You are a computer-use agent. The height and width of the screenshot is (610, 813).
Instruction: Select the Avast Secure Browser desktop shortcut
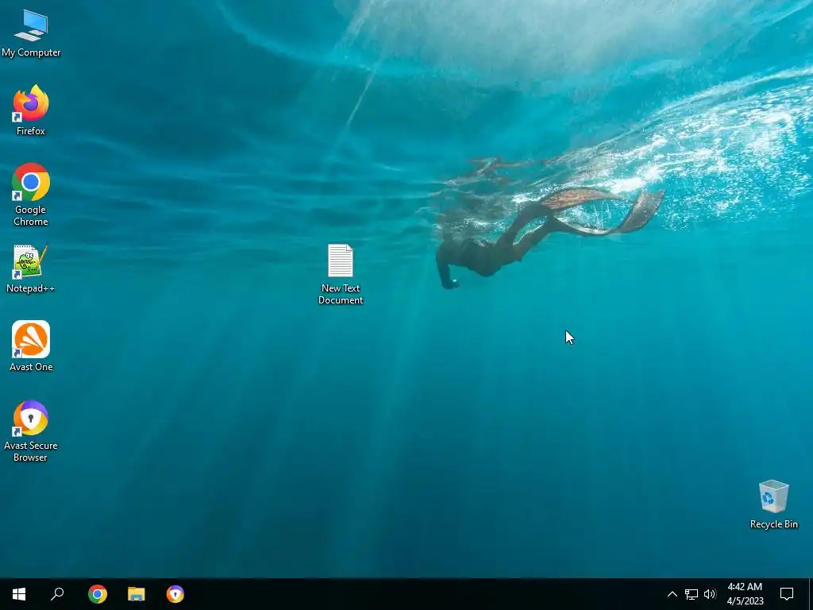[31, 430]
